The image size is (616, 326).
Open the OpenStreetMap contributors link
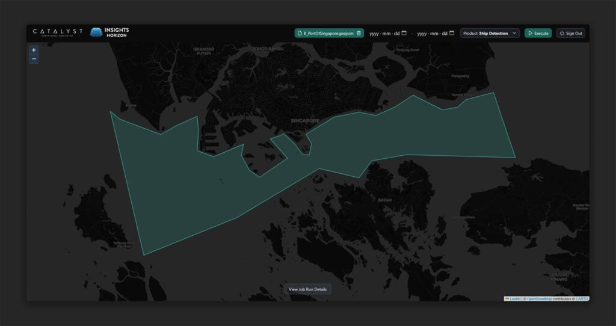[x=540, y=299]
